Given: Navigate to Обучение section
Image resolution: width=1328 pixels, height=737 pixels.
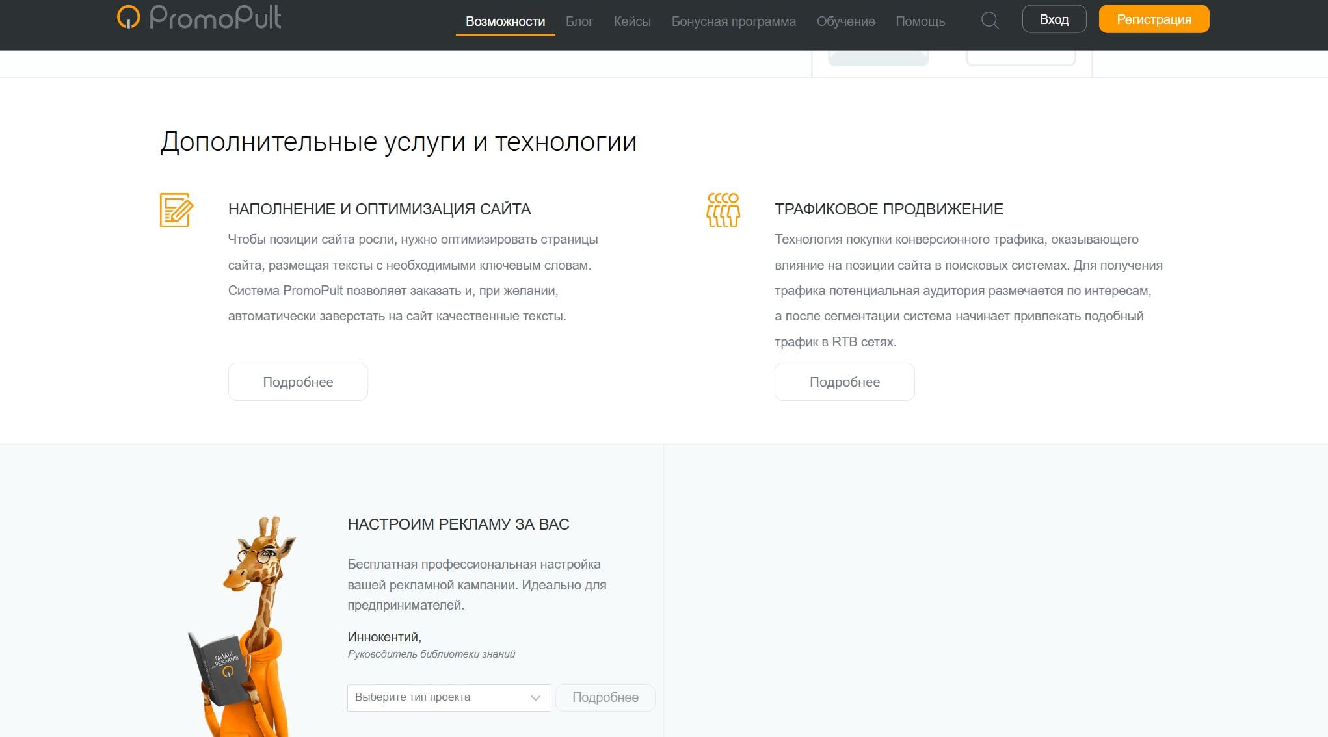Looking at the screenshot, I should [845, 21].
